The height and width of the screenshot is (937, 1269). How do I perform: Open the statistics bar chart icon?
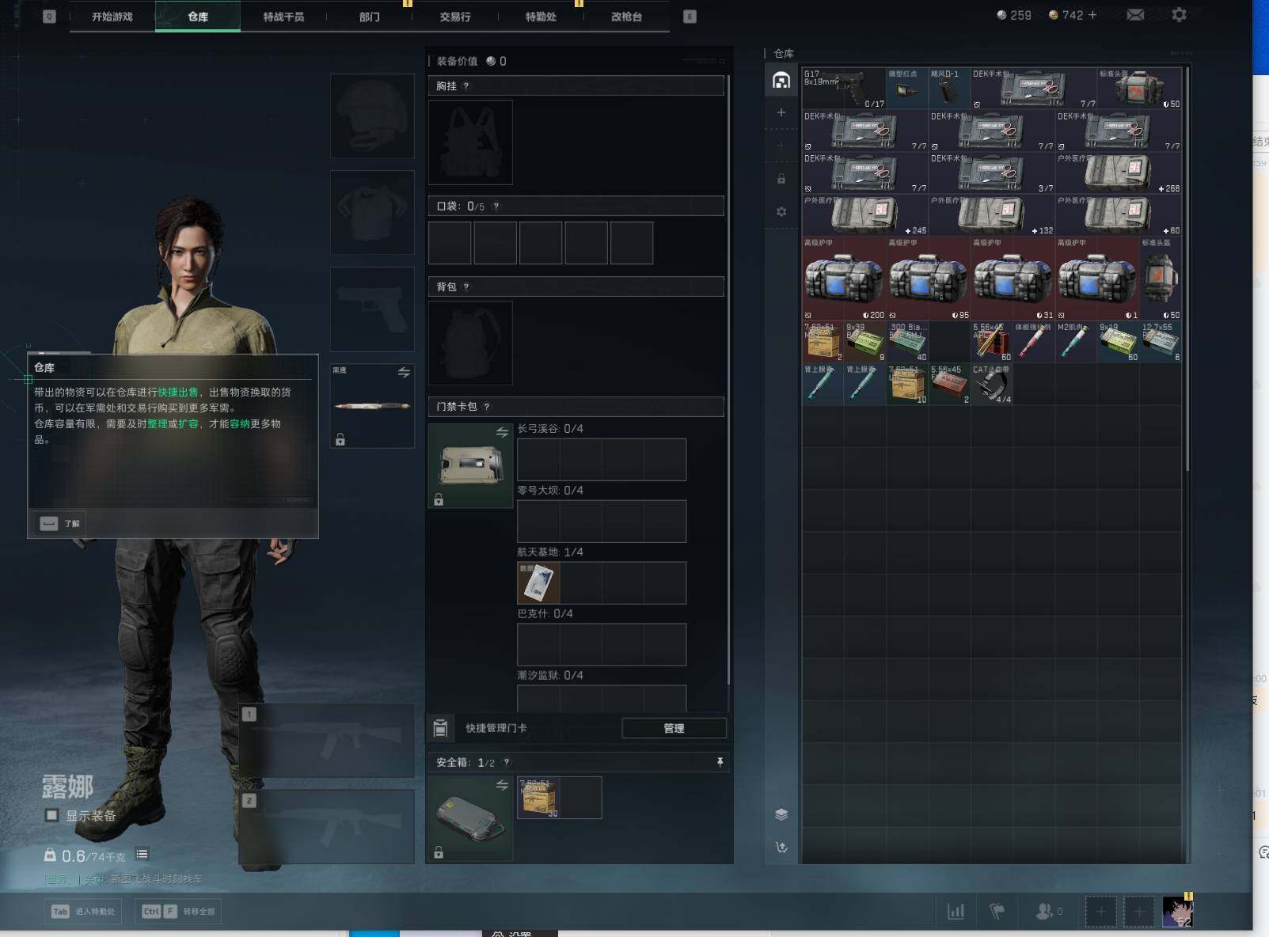[956, 912]
